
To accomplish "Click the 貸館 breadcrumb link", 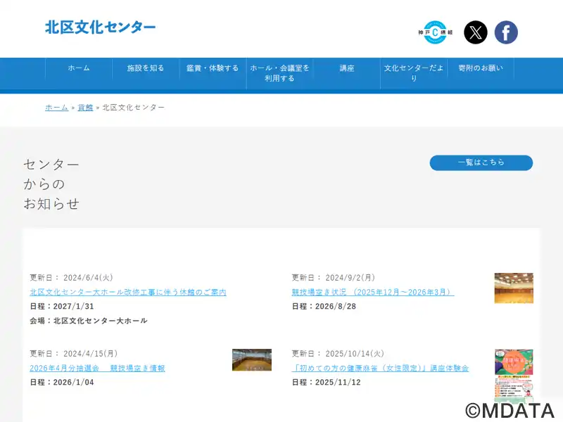I will pyautogui.click(x=85, y=108).
